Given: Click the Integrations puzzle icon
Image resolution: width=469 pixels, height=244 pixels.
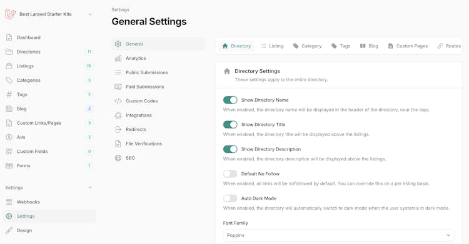Looking at the screenshot, I should coord(118,115).
